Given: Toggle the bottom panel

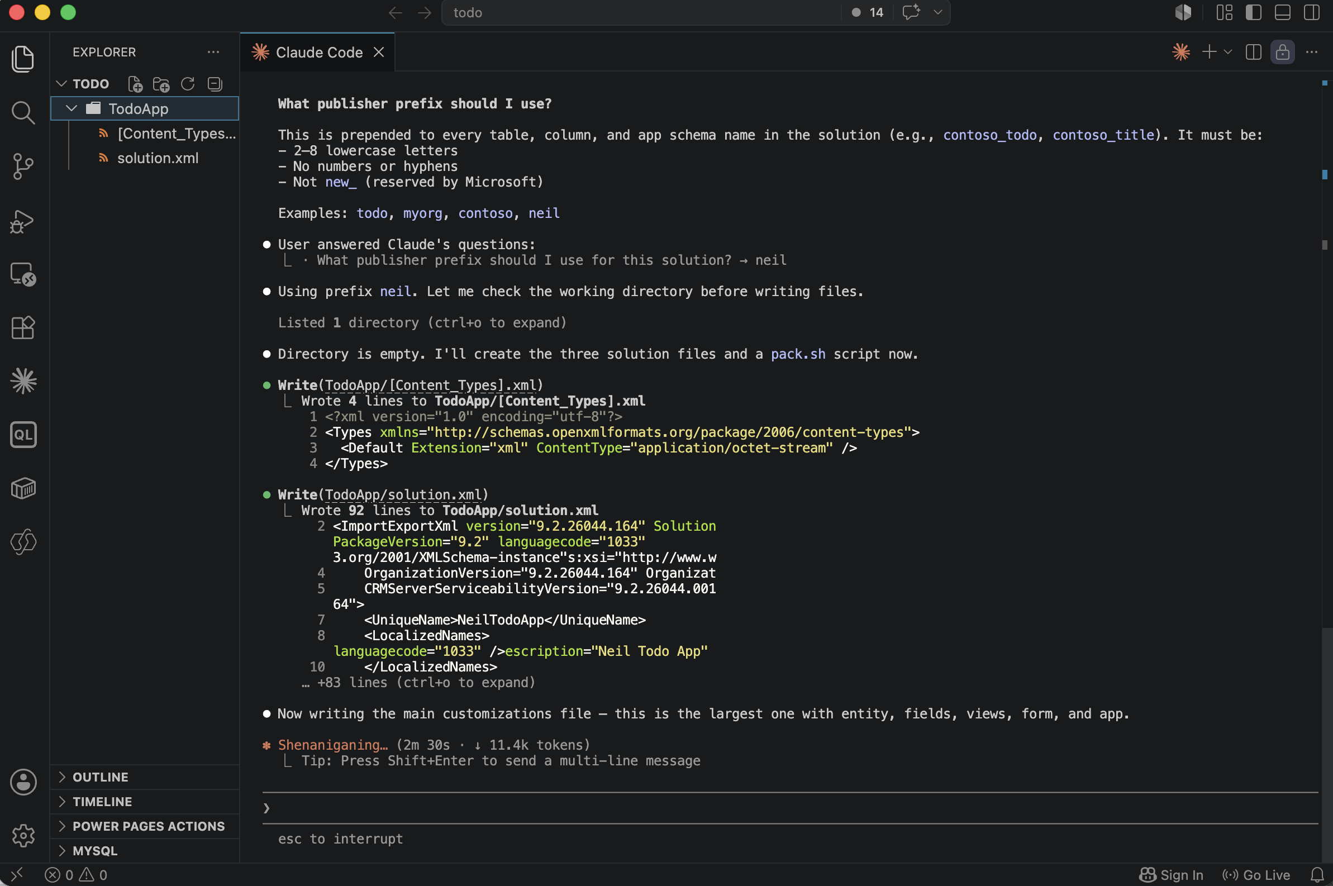Looking at the screenshot, I should (1282, 12).
